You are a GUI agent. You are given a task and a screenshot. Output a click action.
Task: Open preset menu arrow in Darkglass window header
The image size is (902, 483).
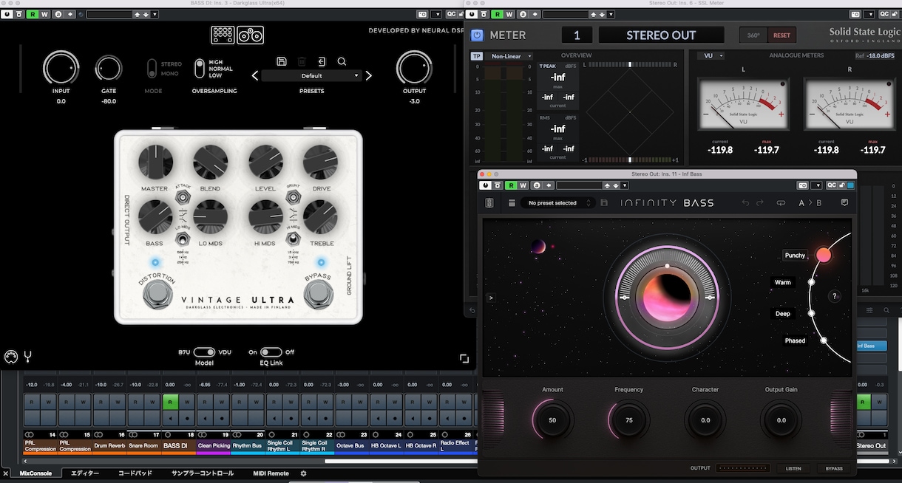(x=155, y=14)
